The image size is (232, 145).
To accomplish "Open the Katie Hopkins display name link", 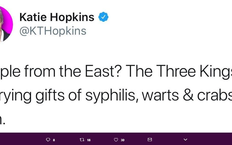I will pyautogui.click(x=57, y=17).
